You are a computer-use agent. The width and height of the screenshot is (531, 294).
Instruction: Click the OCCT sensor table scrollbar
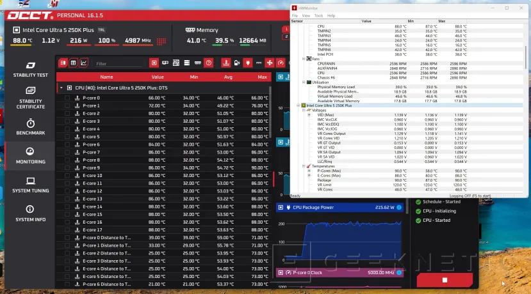[x=270, y=111]
